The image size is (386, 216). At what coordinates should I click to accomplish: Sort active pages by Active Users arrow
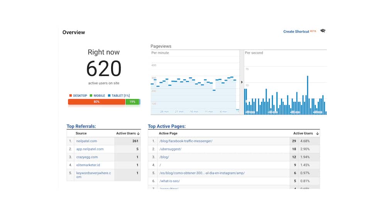pyautogui.click(x=317, y=133)
